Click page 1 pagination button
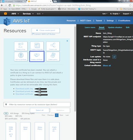The height and width of the screenshot is (140, 133). pyautogui.click(x=57, y=115)
